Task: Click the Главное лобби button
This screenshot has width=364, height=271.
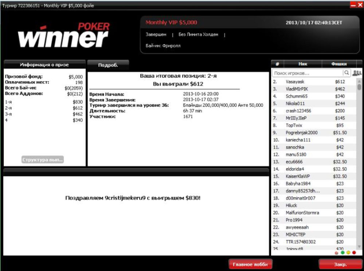Action: [x=250, y=264]
